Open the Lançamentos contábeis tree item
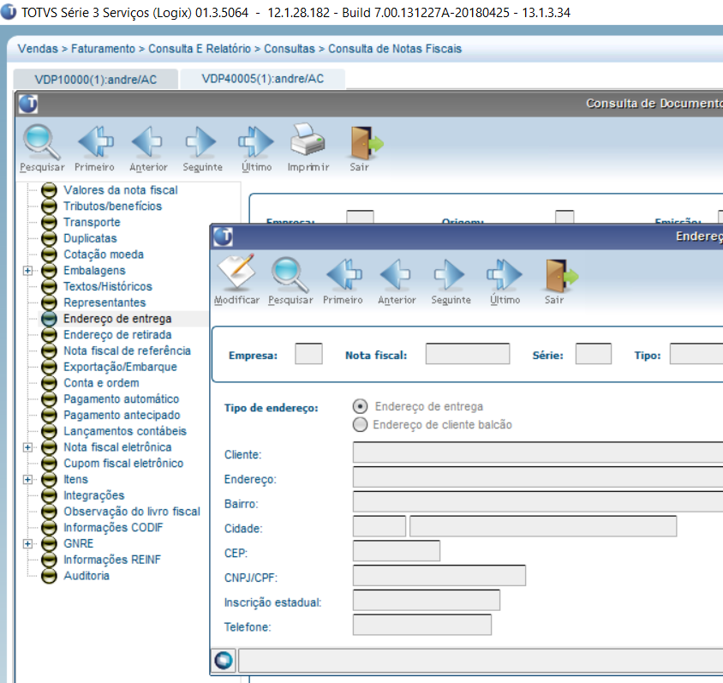This screenshot has height=683, width=723. click(124, 431)
